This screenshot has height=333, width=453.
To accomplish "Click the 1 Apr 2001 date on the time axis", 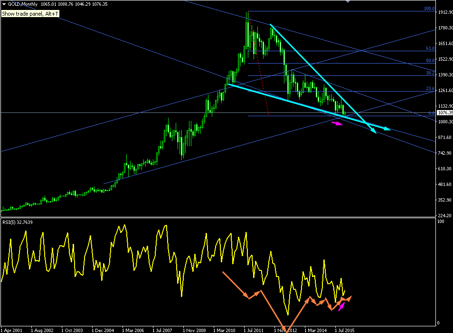I will tap(11, 330).
